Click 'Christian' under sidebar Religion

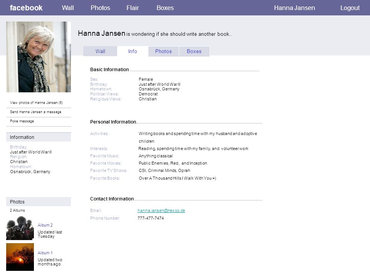pos(18,162)
